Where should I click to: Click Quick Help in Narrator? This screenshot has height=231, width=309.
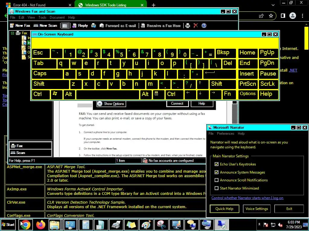[225, 209]
